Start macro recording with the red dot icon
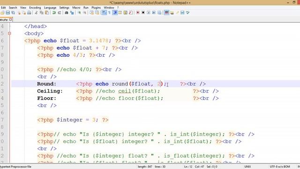The width and height of the screenshot is (300, 169). pyautogui.click(x=138, y=13)
